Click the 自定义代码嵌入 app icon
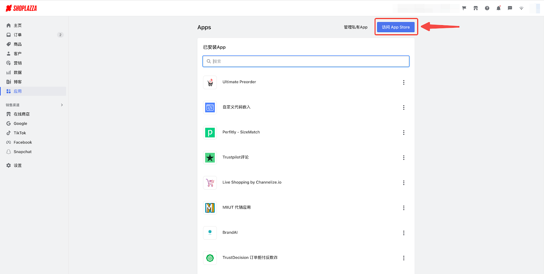 (210, 107)
